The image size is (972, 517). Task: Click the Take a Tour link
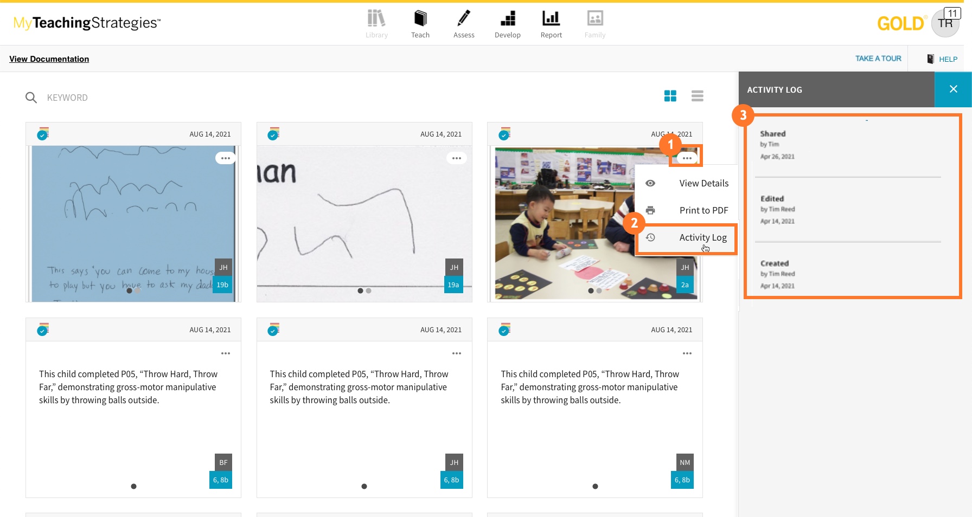click(x=878, y=59)
